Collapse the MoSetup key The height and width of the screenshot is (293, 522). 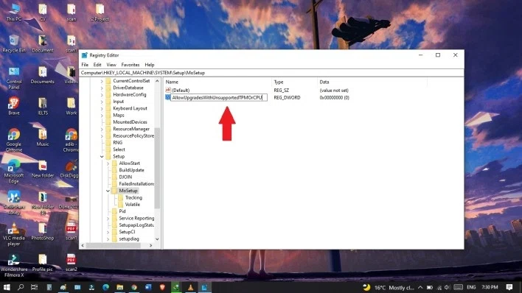(x=108, y=191)
